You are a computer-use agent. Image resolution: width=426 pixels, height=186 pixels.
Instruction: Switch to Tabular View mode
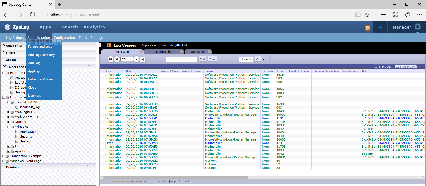pos(406,67)
